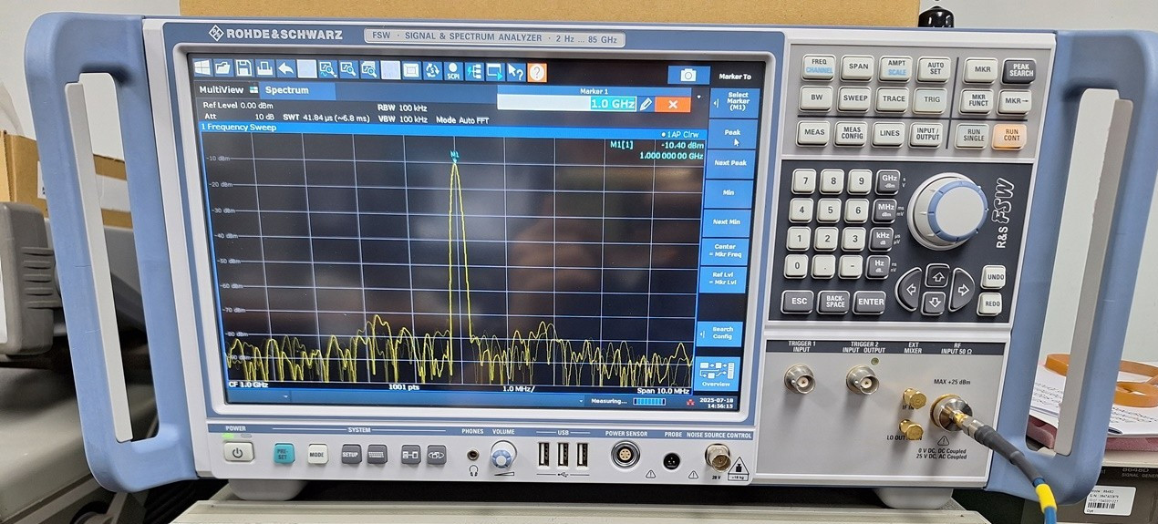Image resolution: width=1158 pixels, height=524 pixels.
Task: Click the SCPI recorder icon
Action: (453, 71)
